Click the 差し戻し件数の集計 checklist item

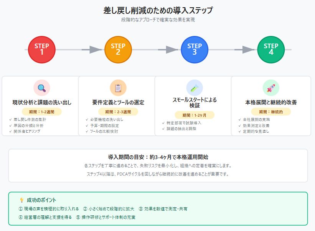coord(30,119)
